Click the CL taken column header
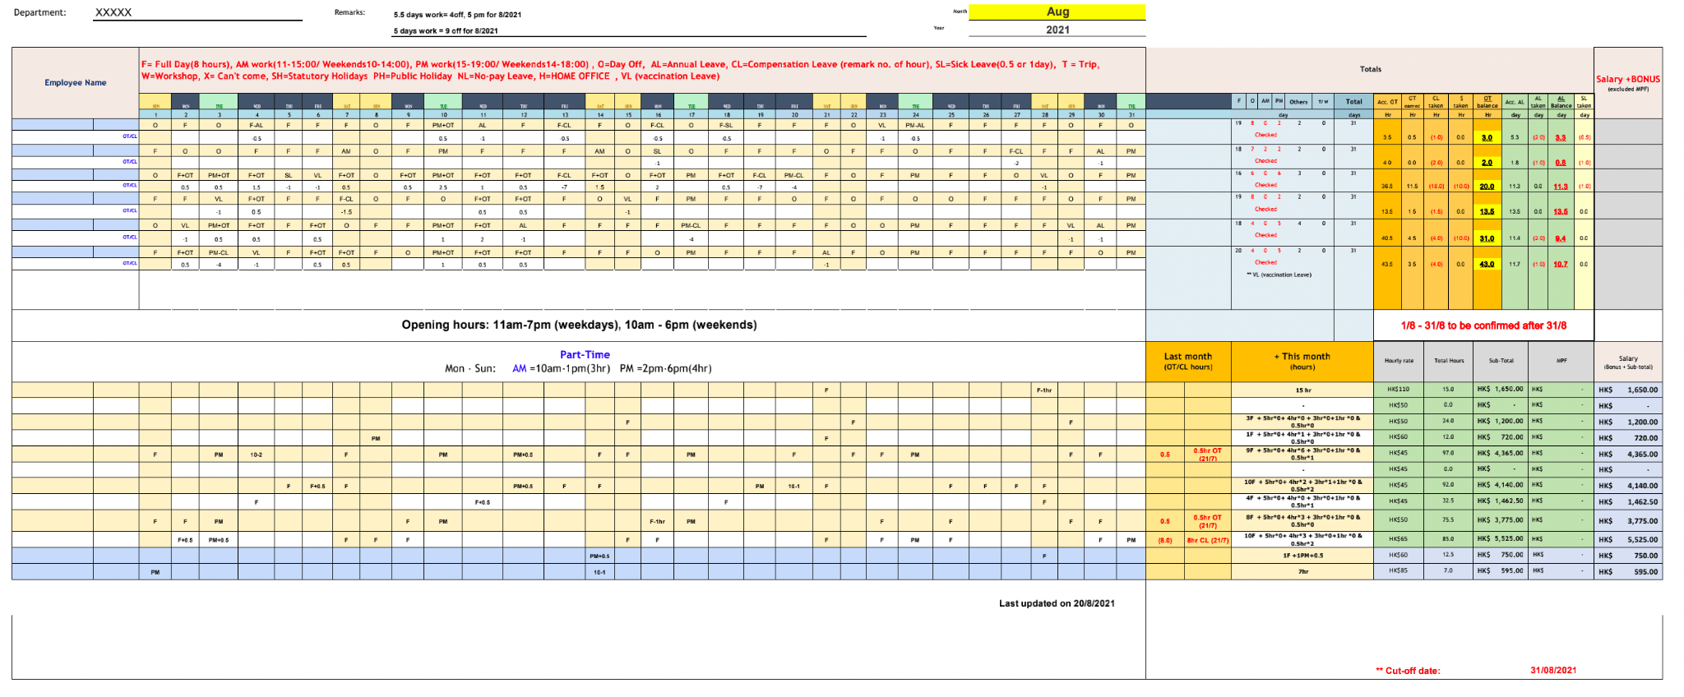Screen dimensions: 1684x697 [1436, 102]
